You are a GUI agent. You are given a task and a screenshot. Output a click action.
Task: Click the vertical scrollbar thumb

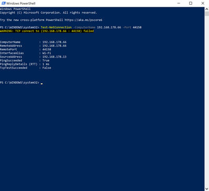tap(207, 14)
